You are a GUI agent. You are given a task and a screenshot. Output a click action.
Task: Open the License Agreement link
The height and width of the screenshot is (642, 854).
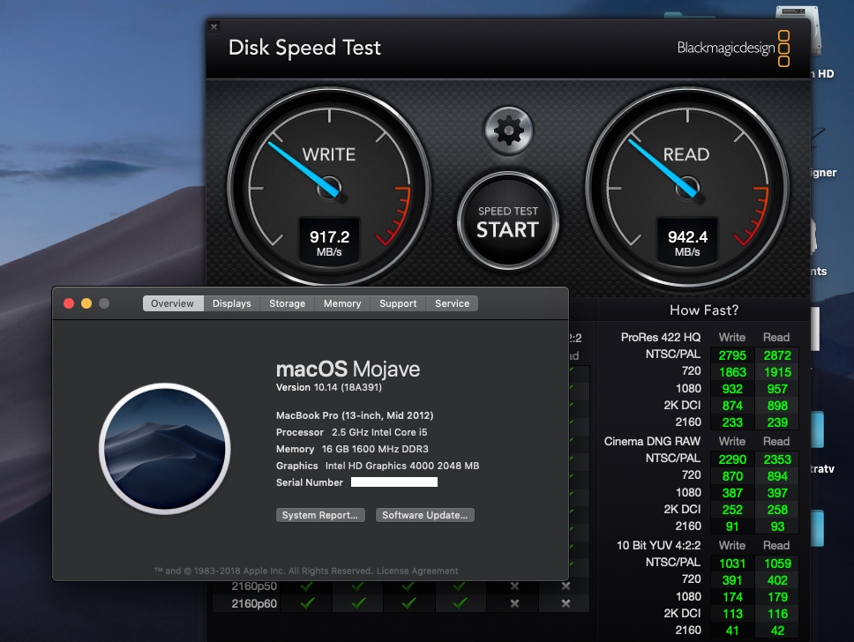pos(417,571)
